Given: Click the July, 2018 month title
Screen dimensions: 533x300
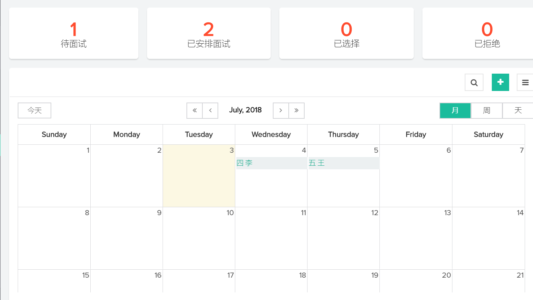Looking at the screenshot, I should tap(245, 110).
